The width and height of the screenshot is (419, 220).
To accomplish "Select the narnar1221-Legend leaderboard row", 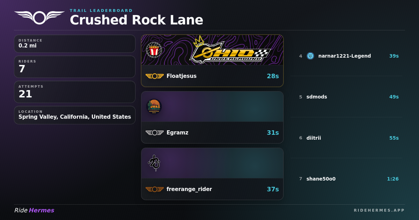I will (346, 56).
